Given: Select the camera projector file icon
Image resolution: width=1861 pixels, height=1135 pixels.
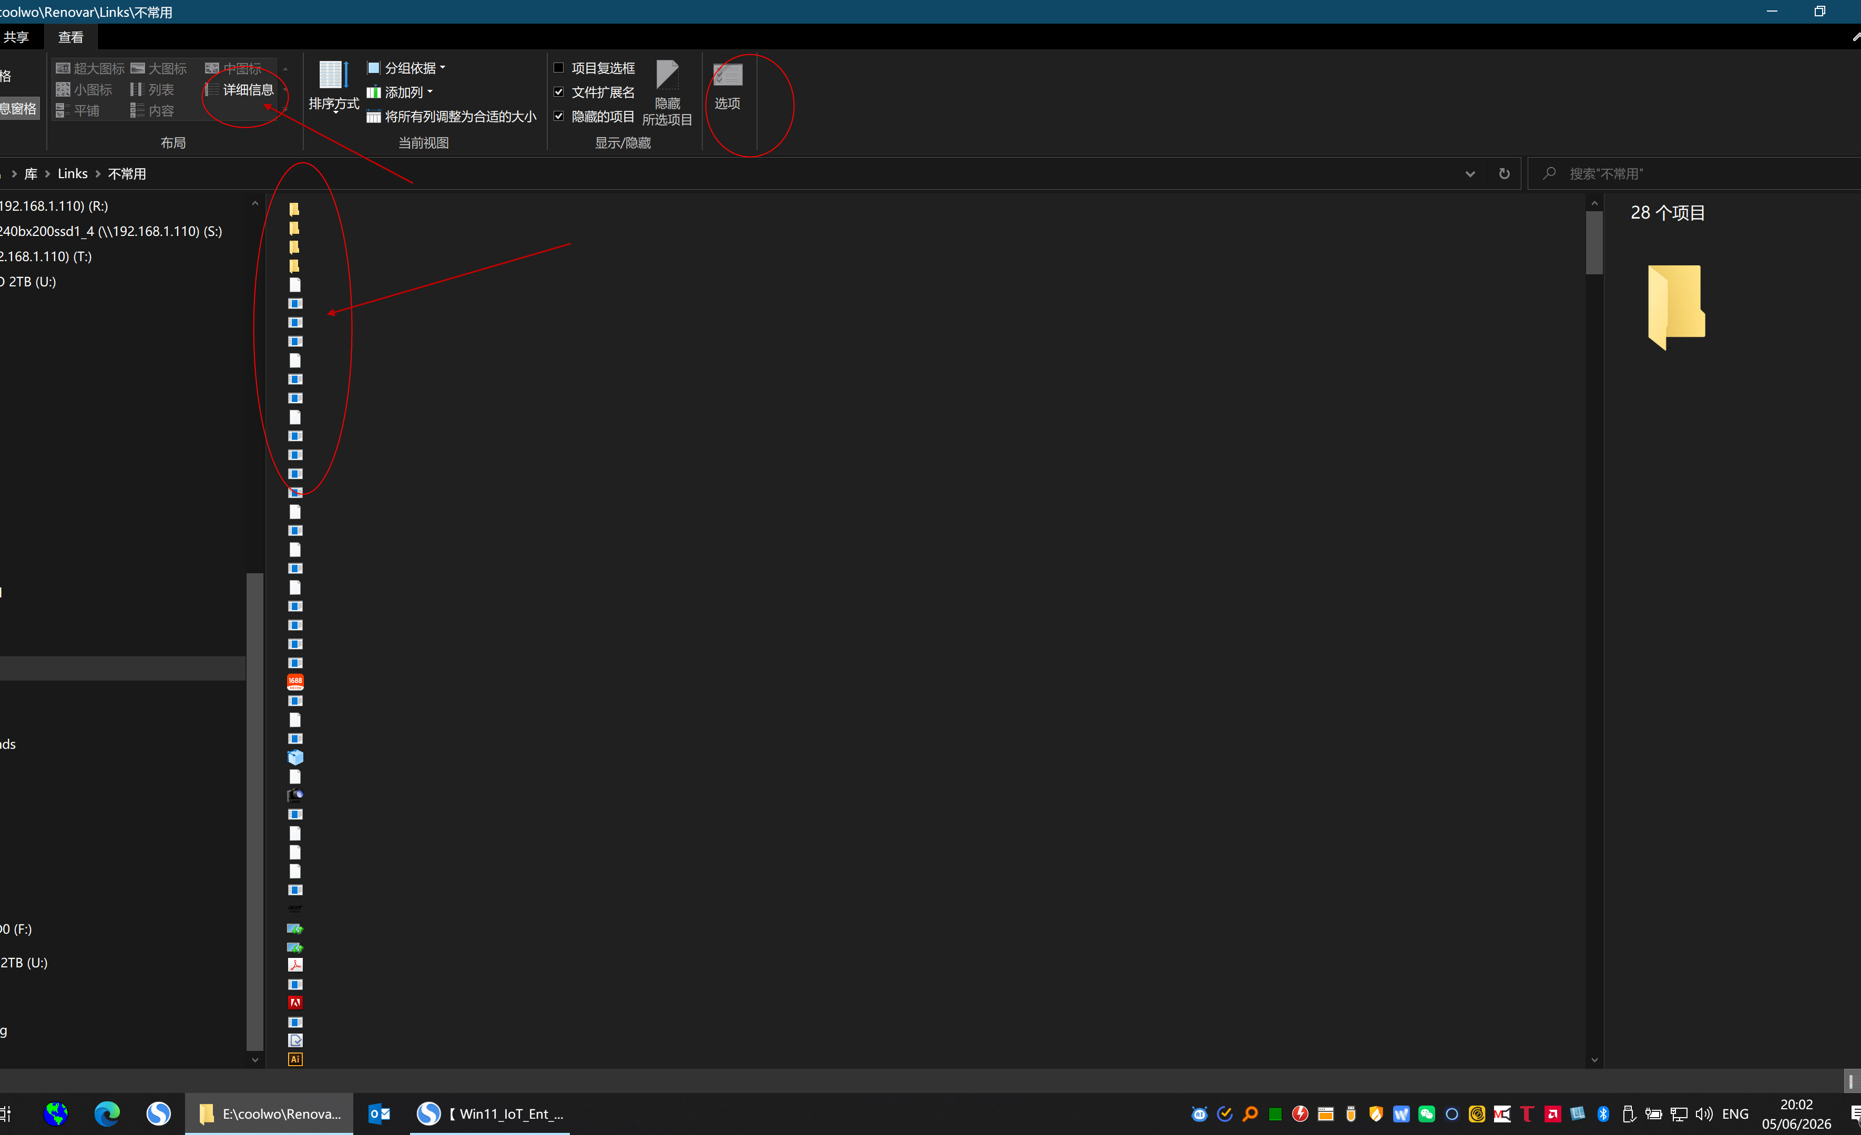Looking at the screenshot, I should (295, 795).
